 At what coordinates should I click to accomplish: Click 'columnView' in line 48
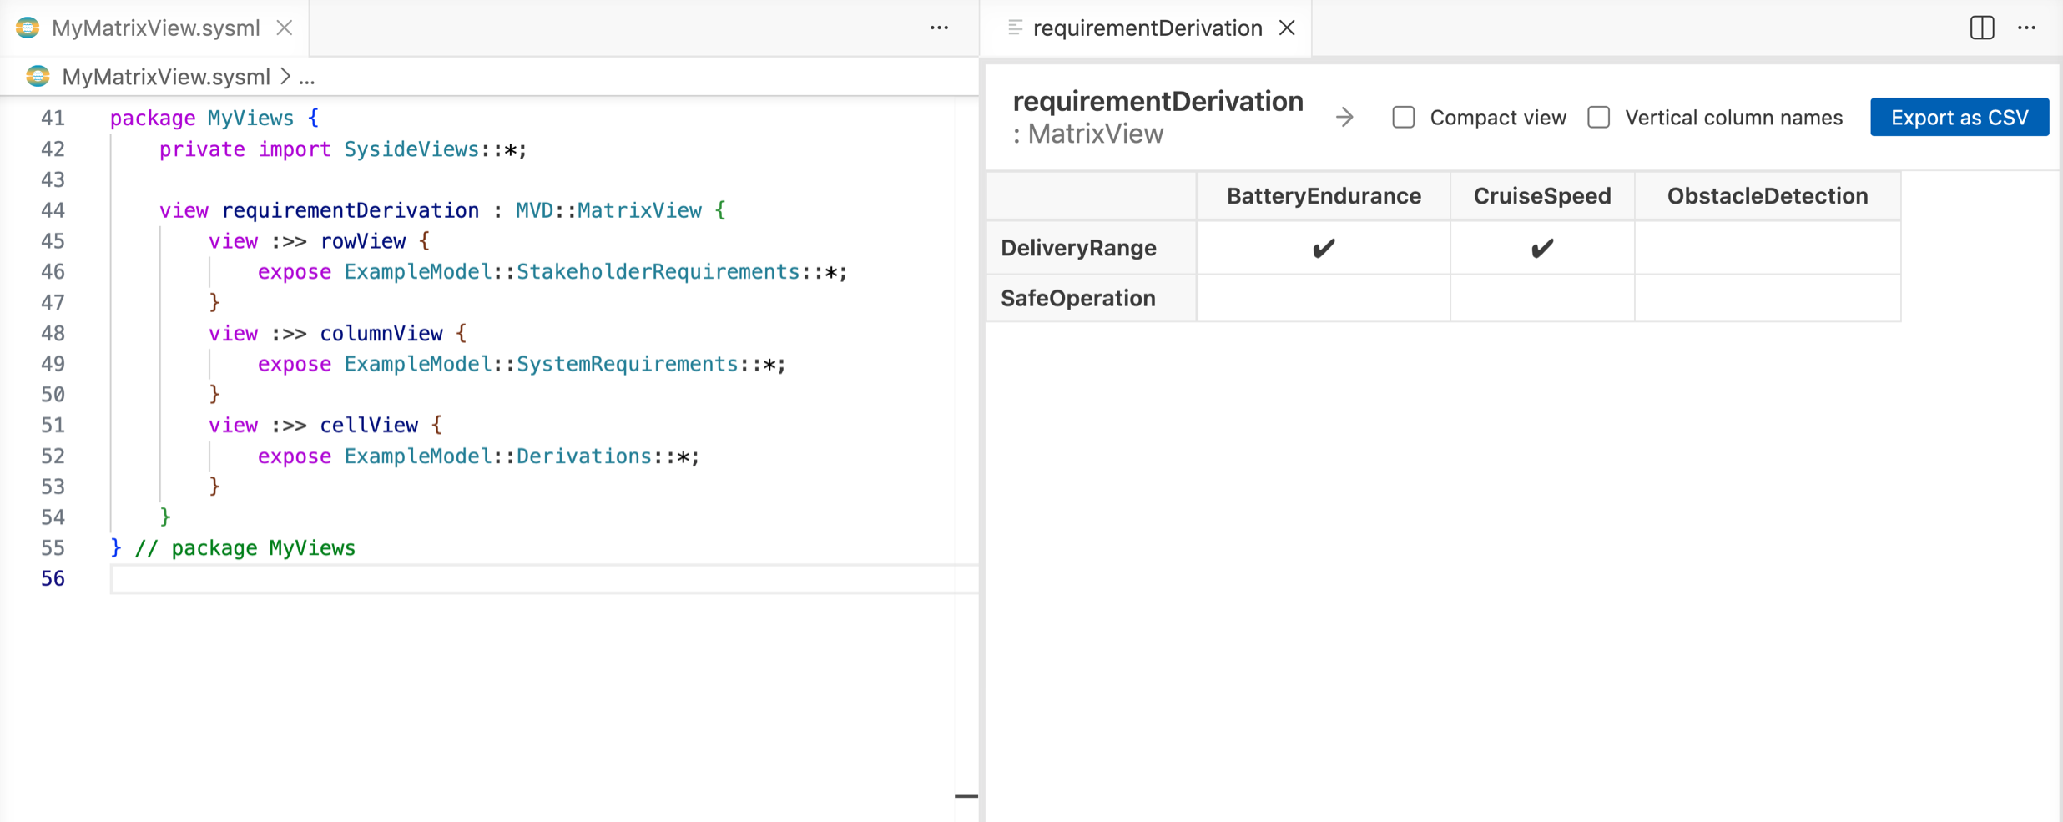tap(381, 333)
